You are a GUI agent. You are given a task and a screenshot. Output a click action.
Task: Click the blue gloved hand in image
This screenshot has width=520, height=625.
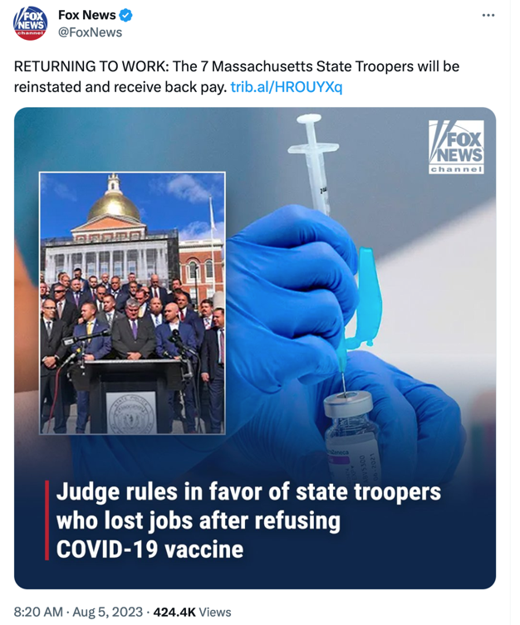291,287
